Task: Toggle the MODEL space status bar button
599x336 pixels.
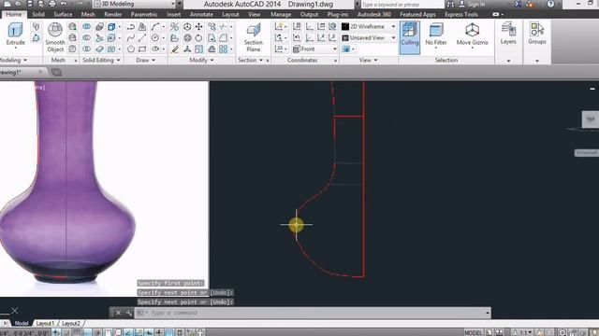Action: pyautogui.click(x=473, y=332)
